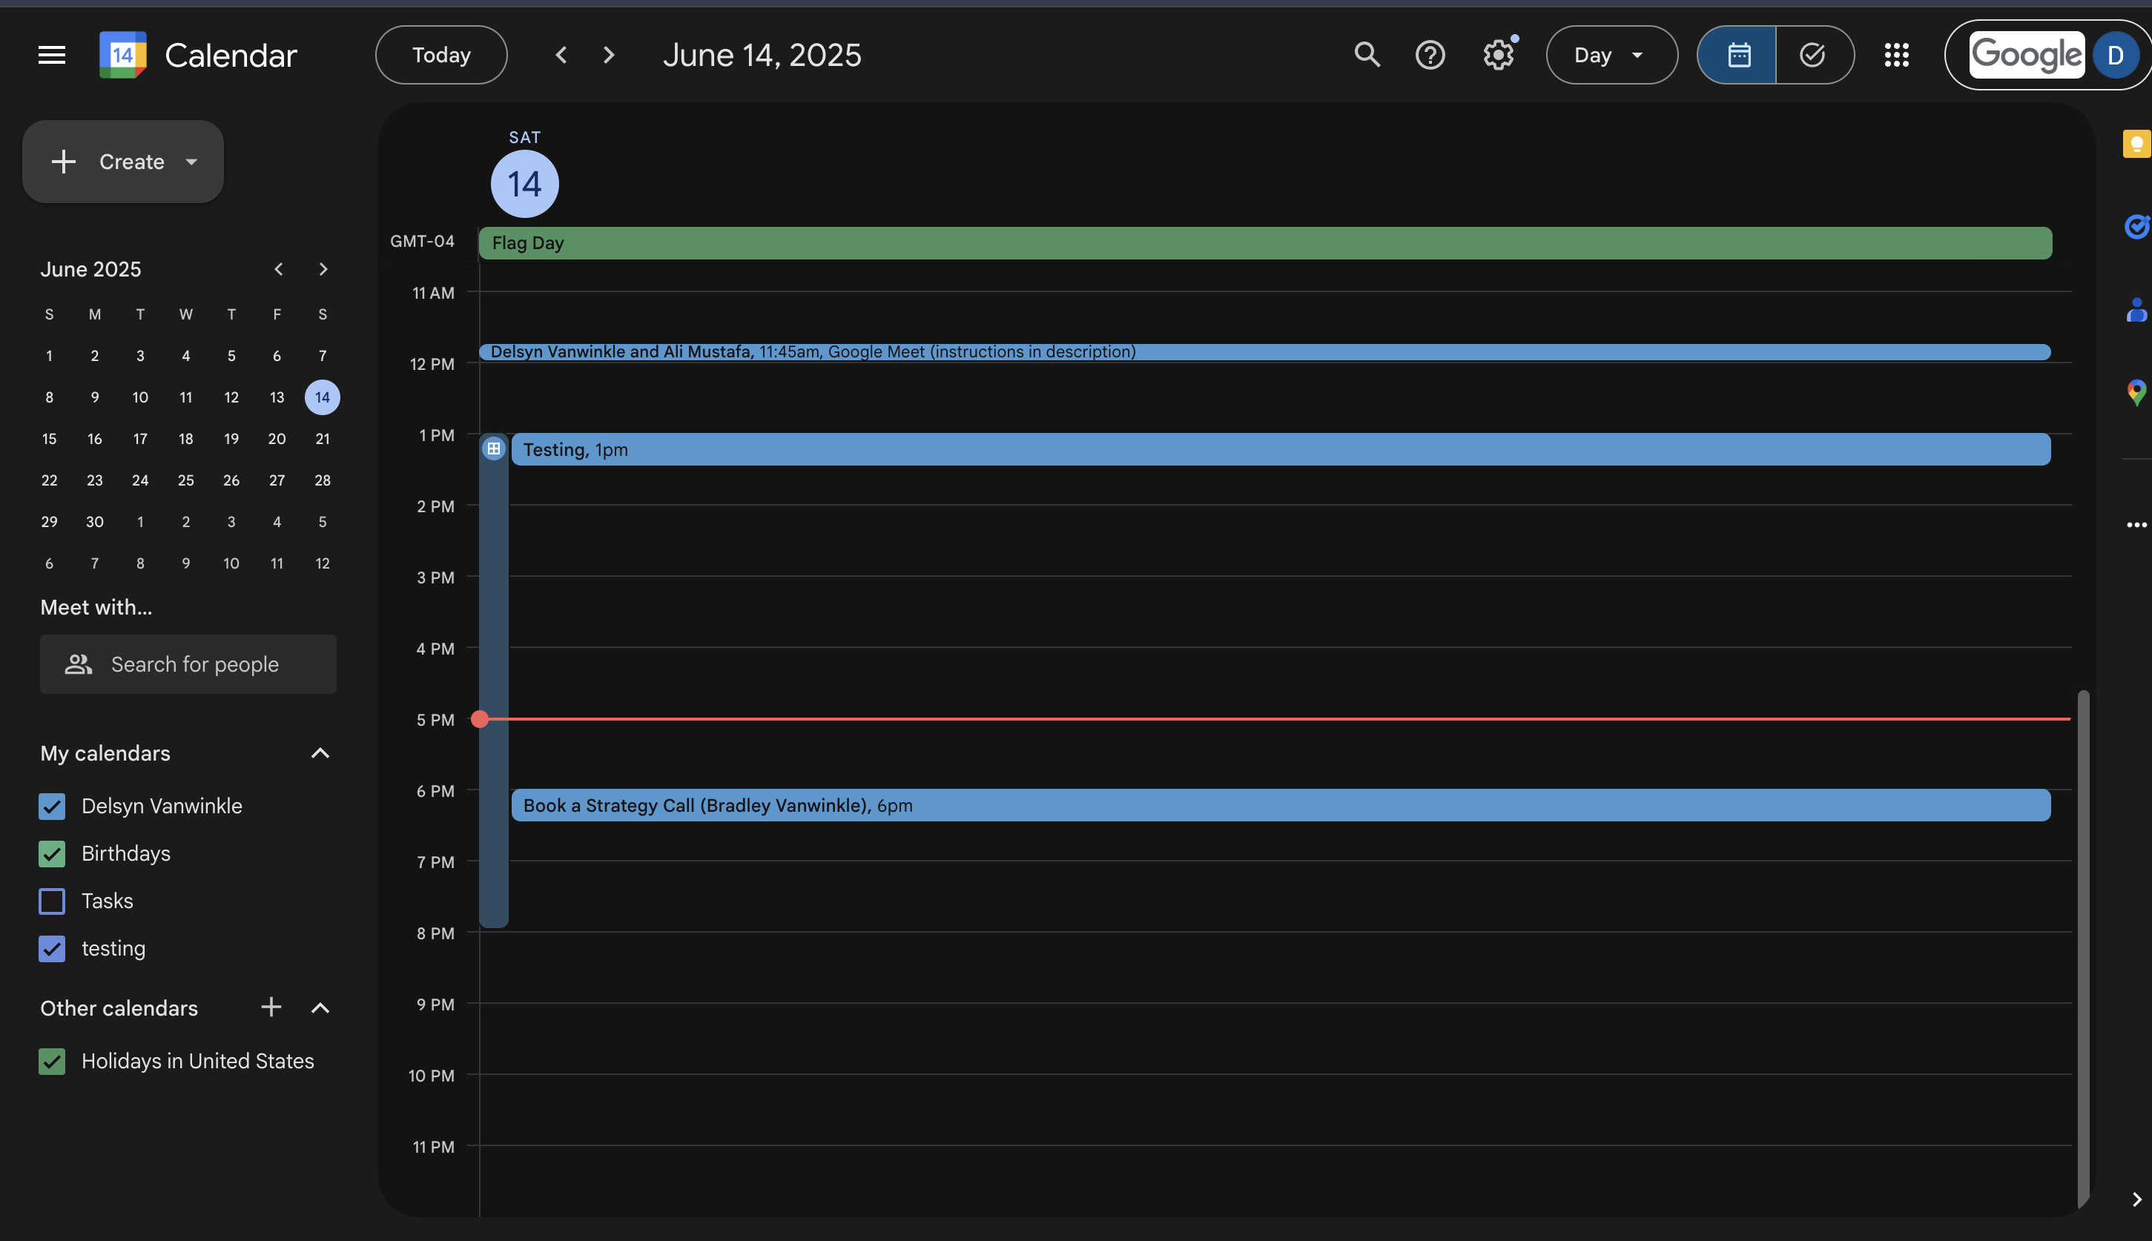Go to next day arrow

[608, 56]
